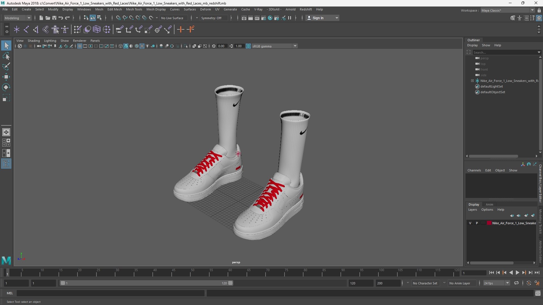The image size is (543, 305).
Task: Click the red color swatch of Nike layer
Action: tap(489, 223)
